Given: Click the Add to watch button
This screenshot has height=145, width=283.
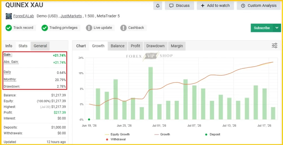Looking at the screenshot, I should tap(215, 6).
